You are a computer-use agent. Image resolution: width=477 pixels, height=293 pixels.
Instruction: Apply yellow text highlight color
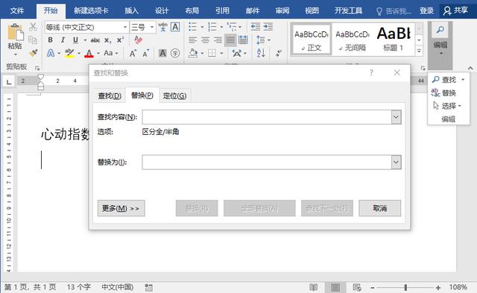(x=69, y=53)
